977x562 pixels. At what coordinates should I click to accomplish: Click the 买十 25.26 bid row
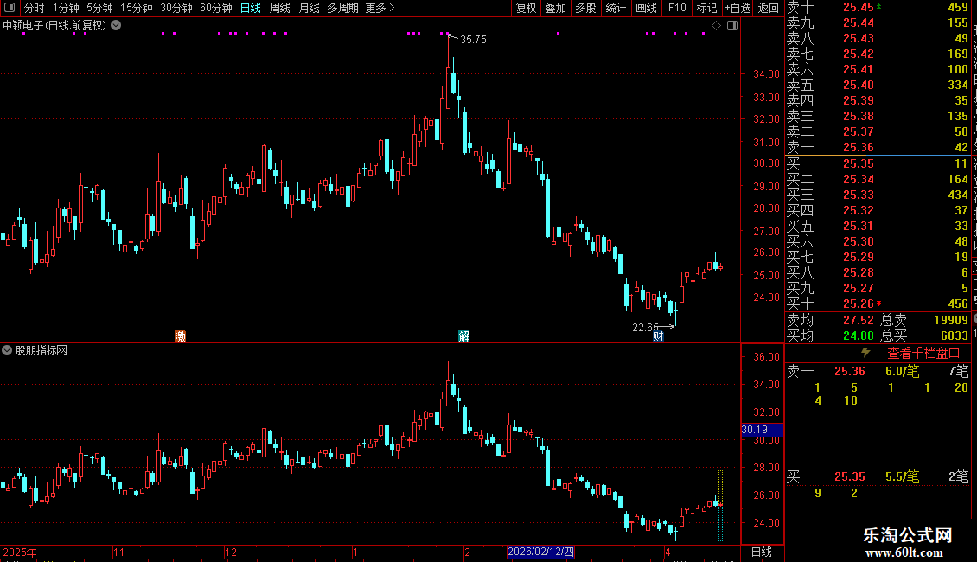878,303
